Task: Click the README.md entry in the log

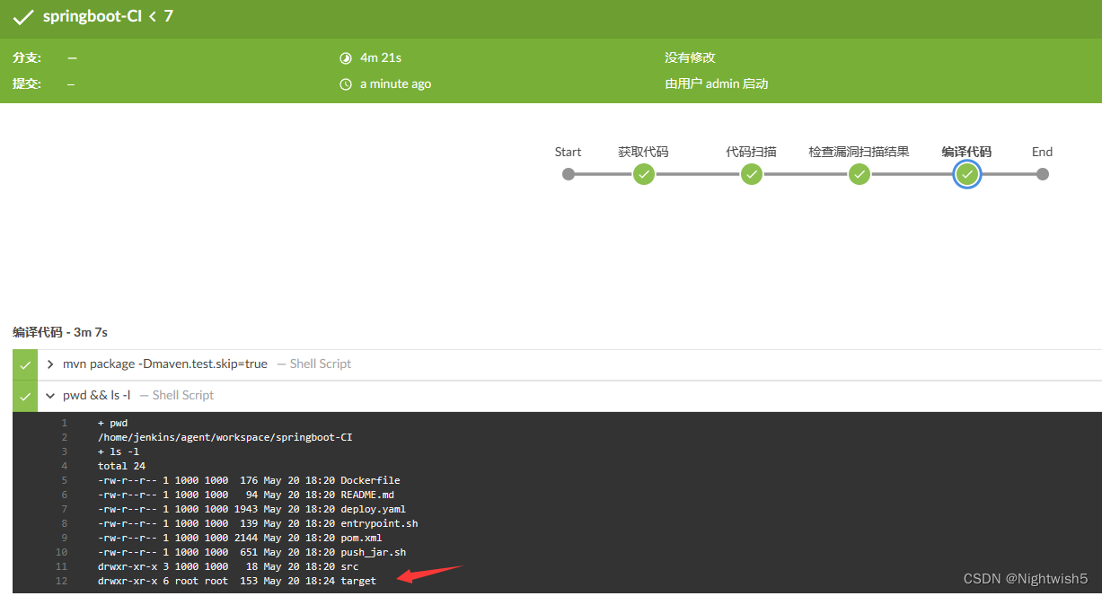Action: click(x=367, y=495)
